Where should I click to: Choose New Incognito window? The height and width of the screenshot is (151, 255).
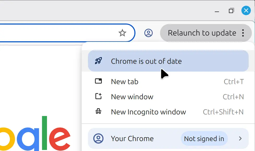coord(148,112)
